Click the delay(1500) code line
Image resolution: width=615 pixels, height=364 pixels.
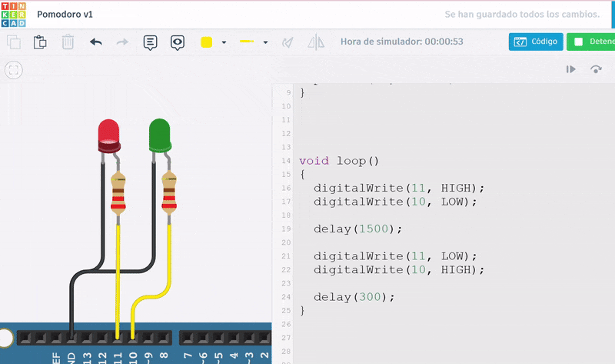point(357,229)
